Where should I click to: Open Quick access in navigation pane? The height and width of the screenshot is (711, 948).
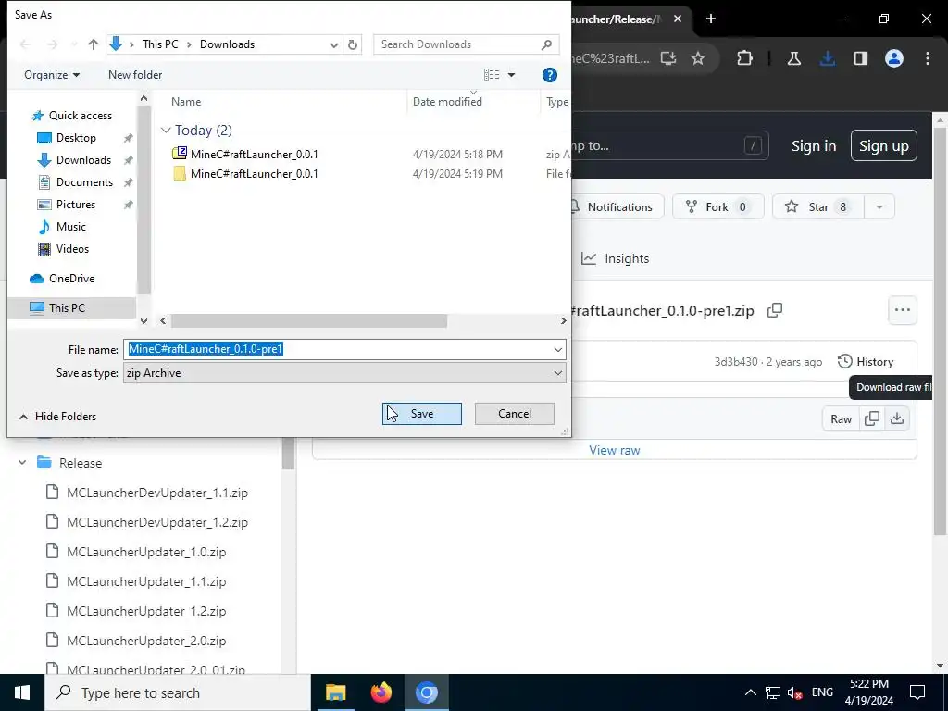pyautogui.click(x=80, y=116)
